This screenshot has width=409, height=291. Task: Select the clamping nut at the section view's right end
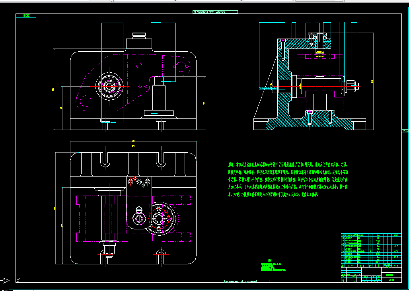point(351,86)
